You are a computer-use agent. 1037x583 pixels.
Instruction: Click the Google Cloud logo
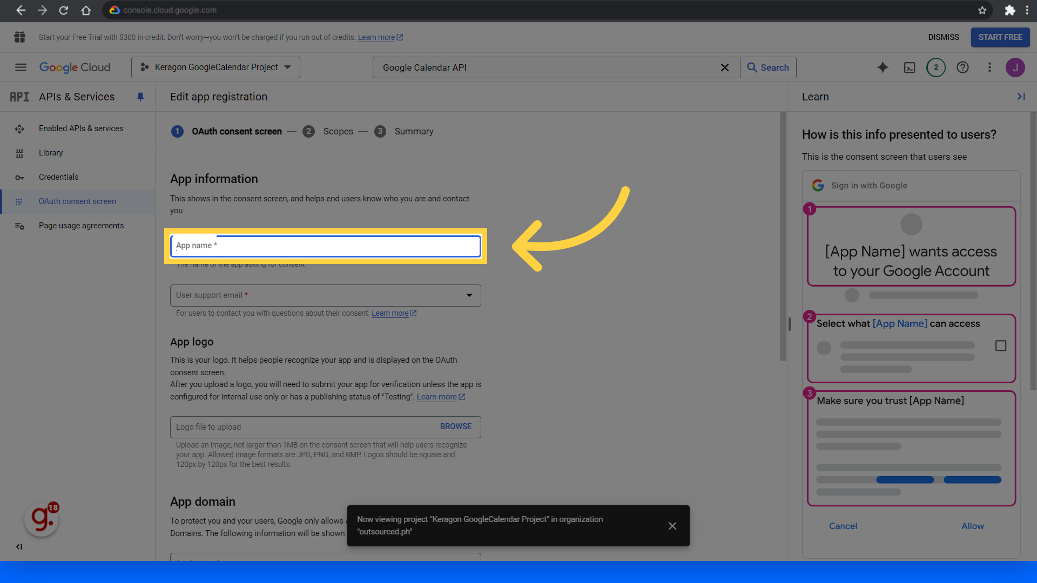point(75,67)
